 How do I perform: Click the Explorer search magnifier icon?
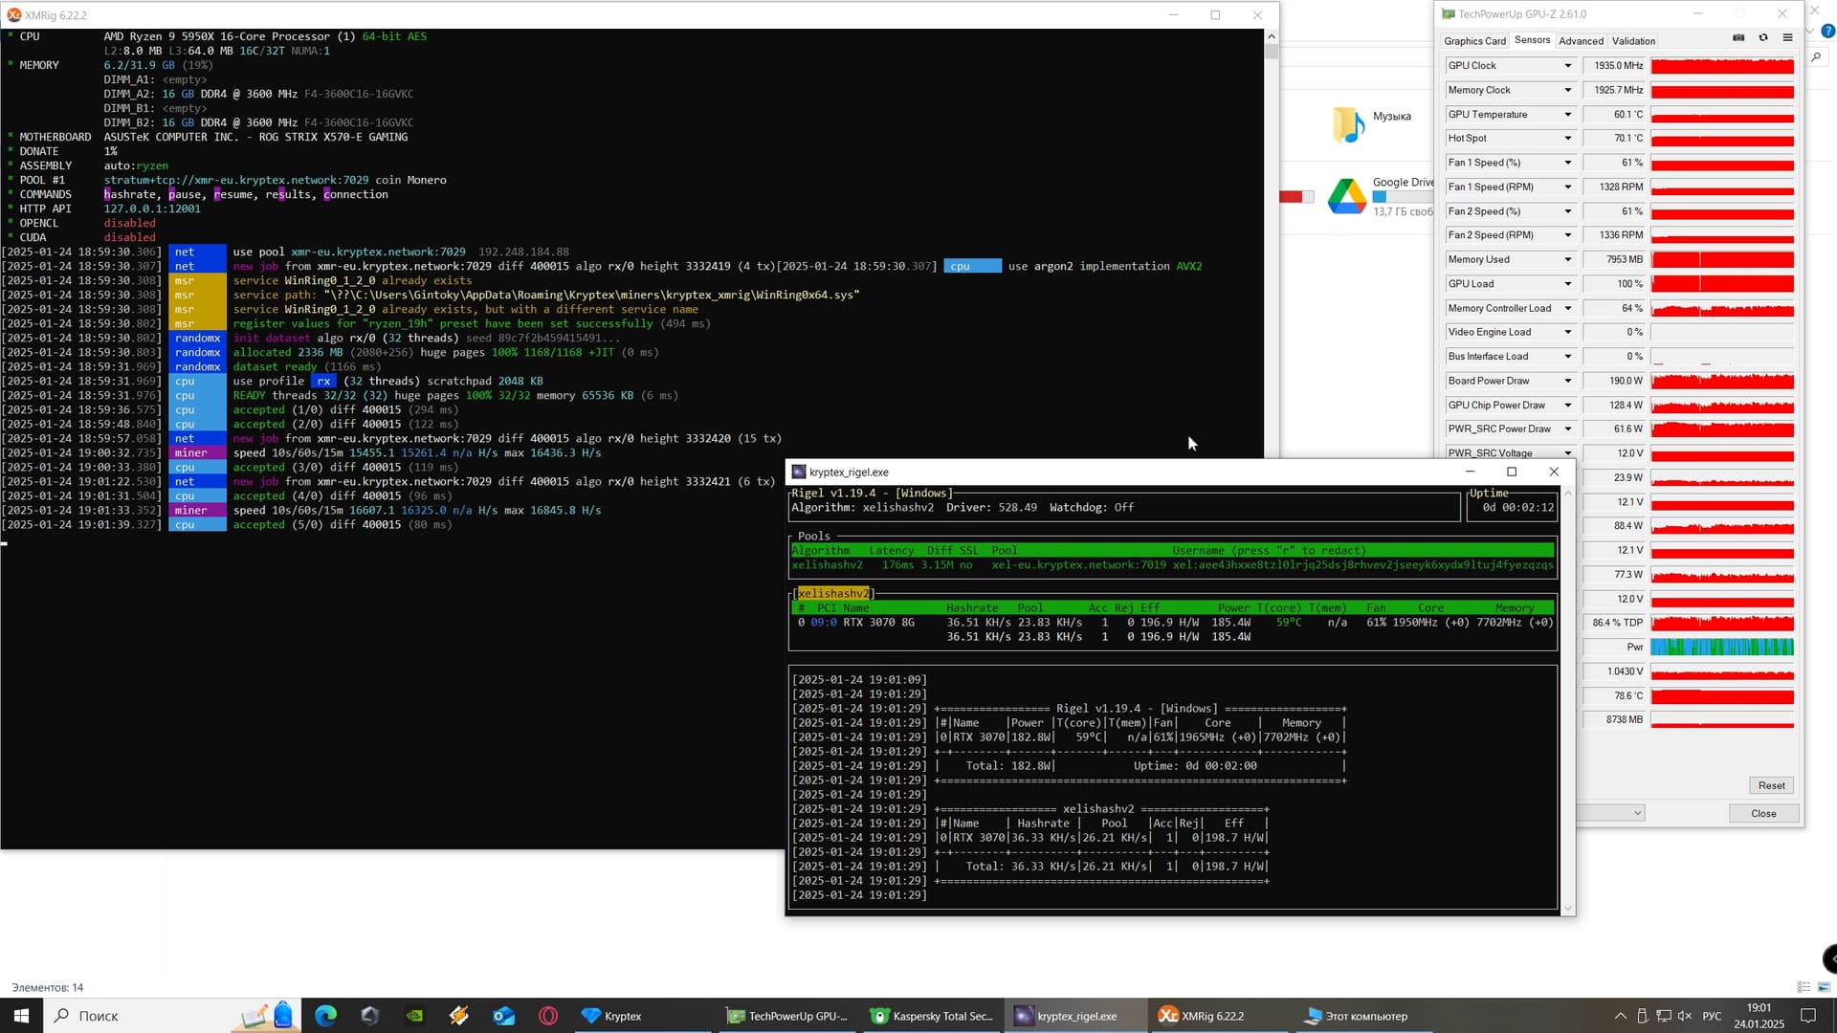click(x=1816, y=57)
